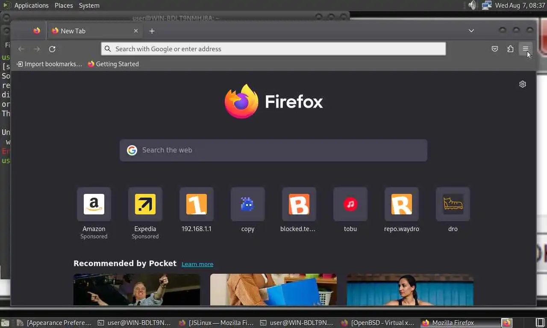Screen dimensions: 547x328
Task: Click the network connection icon in panel
Action: (x=486, y=6)
